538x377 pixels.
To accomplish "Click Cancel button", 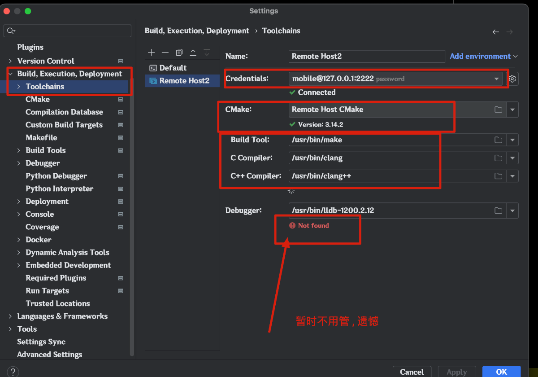I will [412, 372].
